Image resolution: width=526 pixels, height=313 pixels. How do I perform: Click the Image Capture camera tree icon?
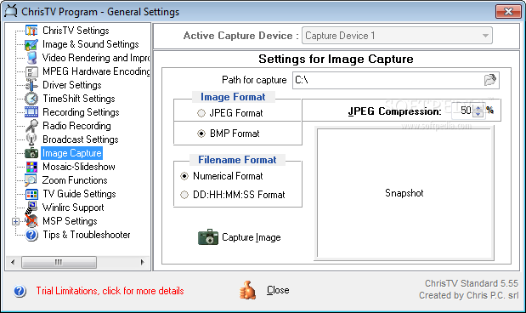[31, 153]
